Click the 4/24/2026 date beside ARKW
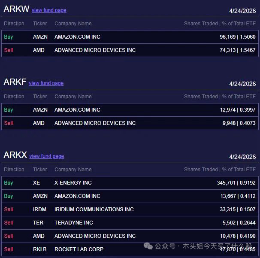 [242, 11]
